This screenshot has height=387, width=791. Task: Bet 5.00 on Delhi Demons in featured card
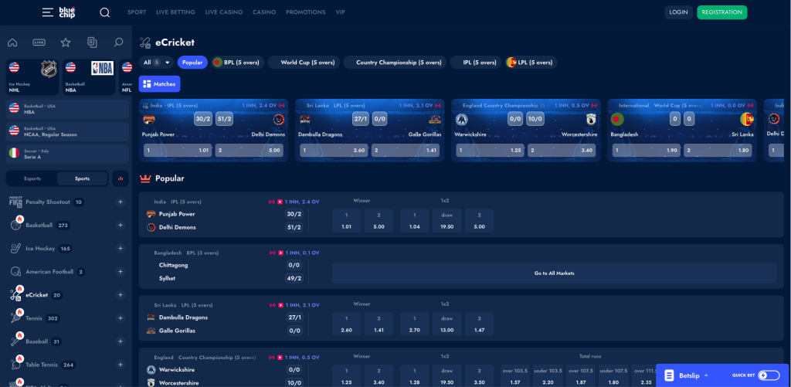tap(250, 151)
